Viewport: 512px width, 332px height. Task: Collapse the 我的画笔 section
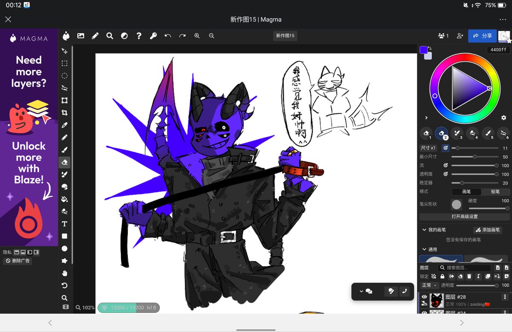pos(424,230)
